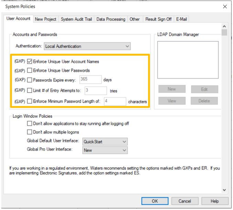Enable Limit # of Entry Attempts checkbox
This screenshot has width=233, height=210.
tap(30, 91)
